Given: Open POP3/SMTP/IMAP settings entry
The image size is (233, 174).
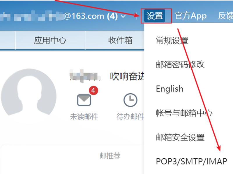Looking at the screenshot, I should click(192, 161).
